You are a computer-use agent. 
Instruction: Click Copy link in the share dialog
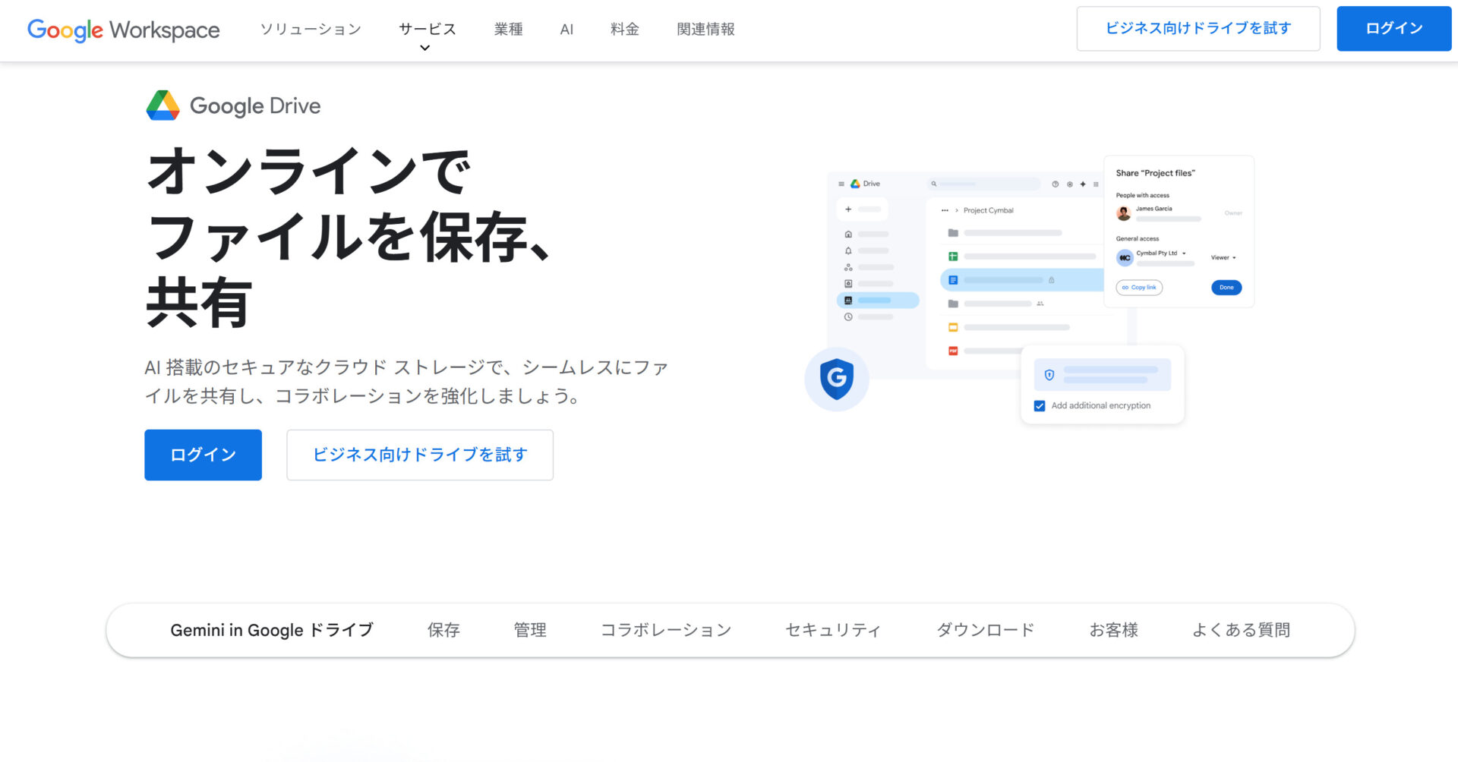click(x=1139, y=288)
